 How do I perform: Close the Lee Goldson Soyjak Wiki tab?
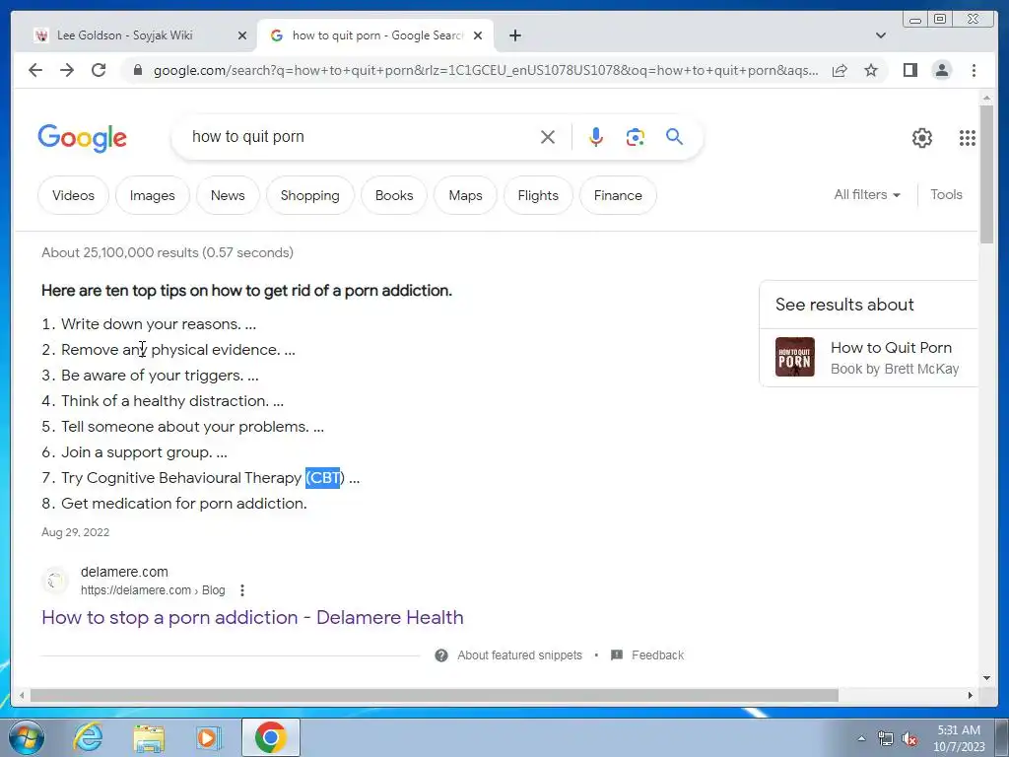pos(242,35)
